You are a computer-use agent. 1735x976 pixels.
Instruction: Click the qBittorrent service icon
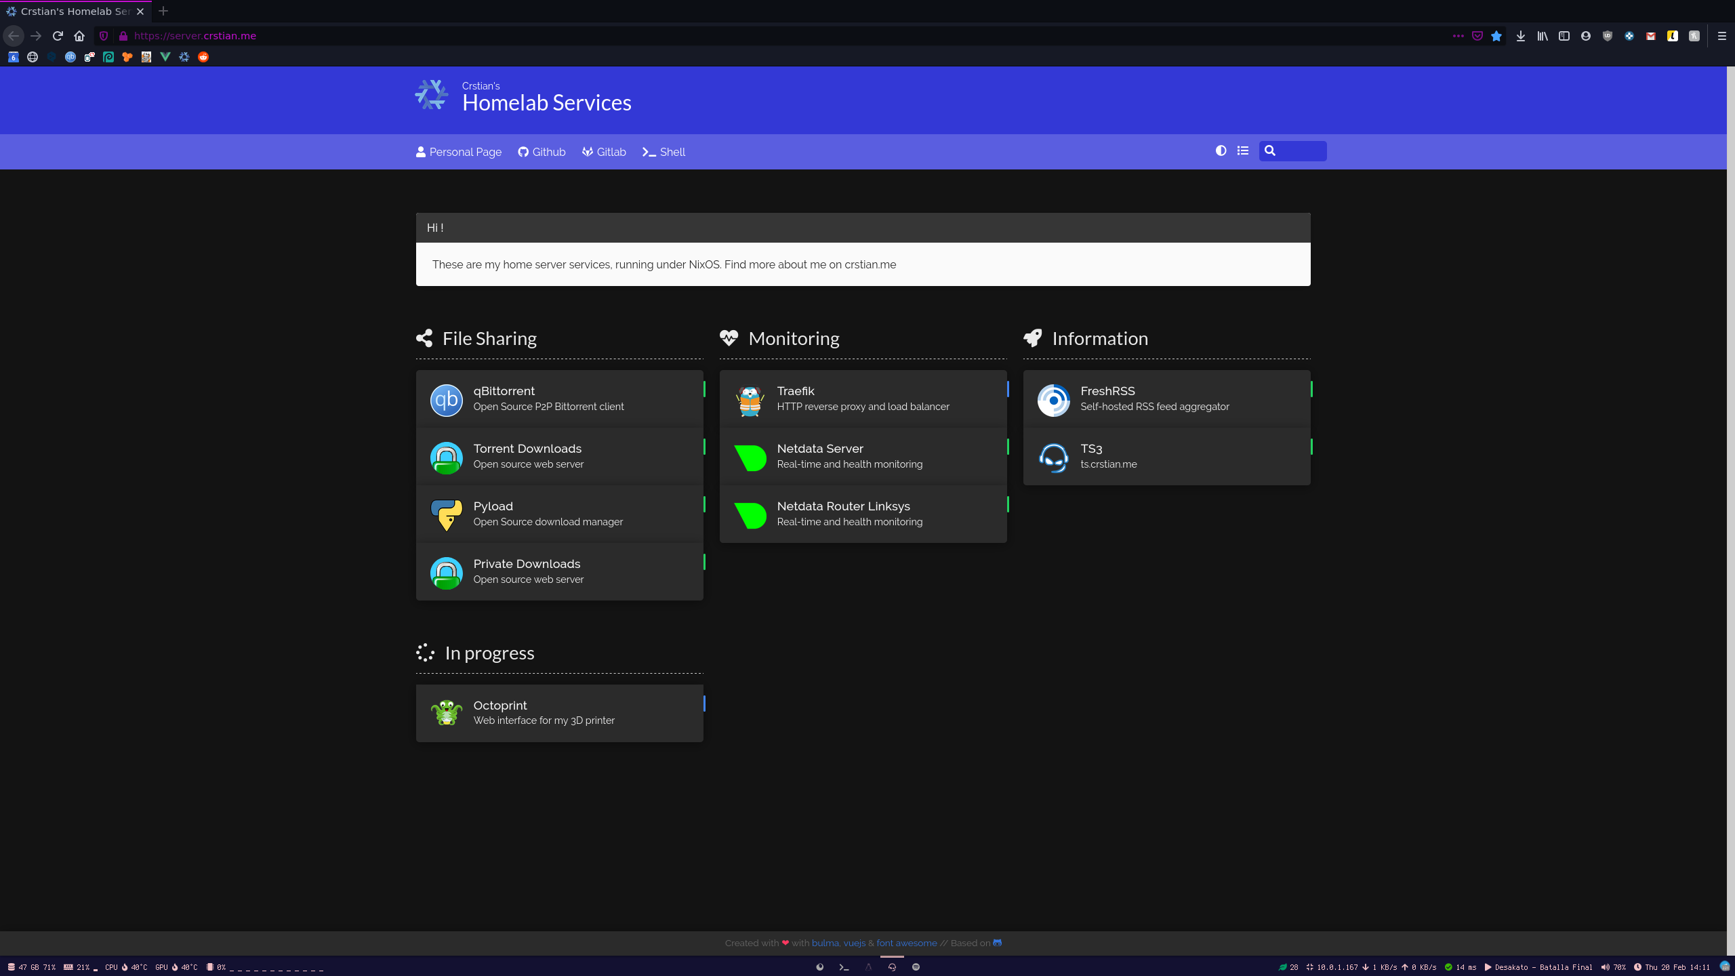[446, 400]
